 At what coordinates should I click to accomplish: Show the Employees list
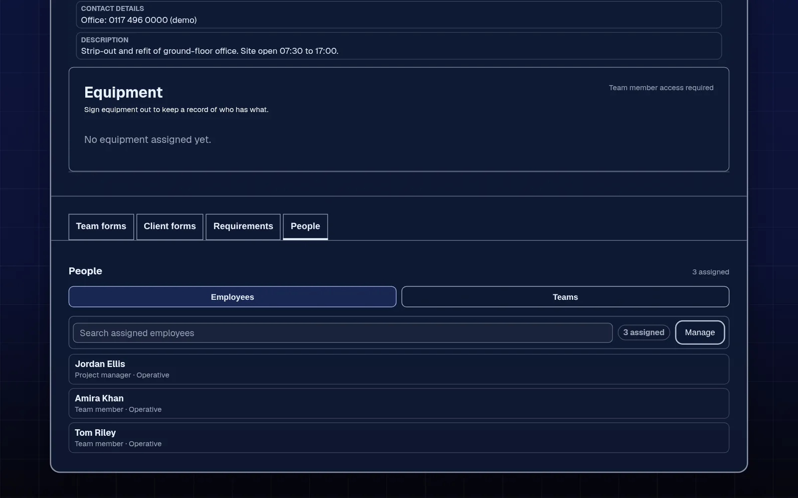tap(232, 297)
